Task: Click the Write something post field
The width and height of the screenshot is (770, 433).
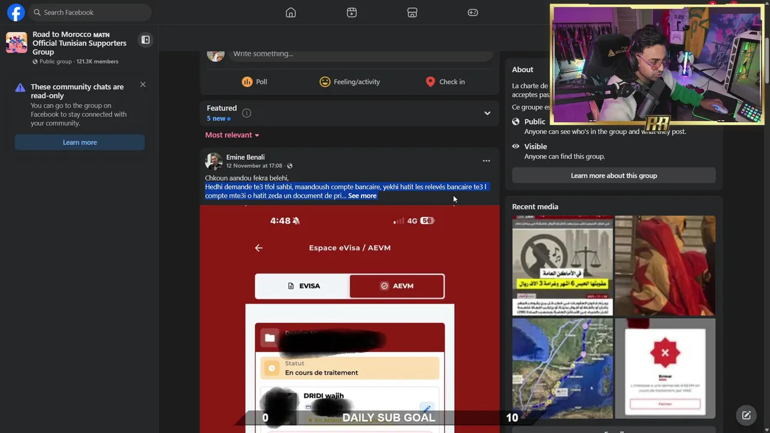Action: pyautogui.click(x=360, y=54)
